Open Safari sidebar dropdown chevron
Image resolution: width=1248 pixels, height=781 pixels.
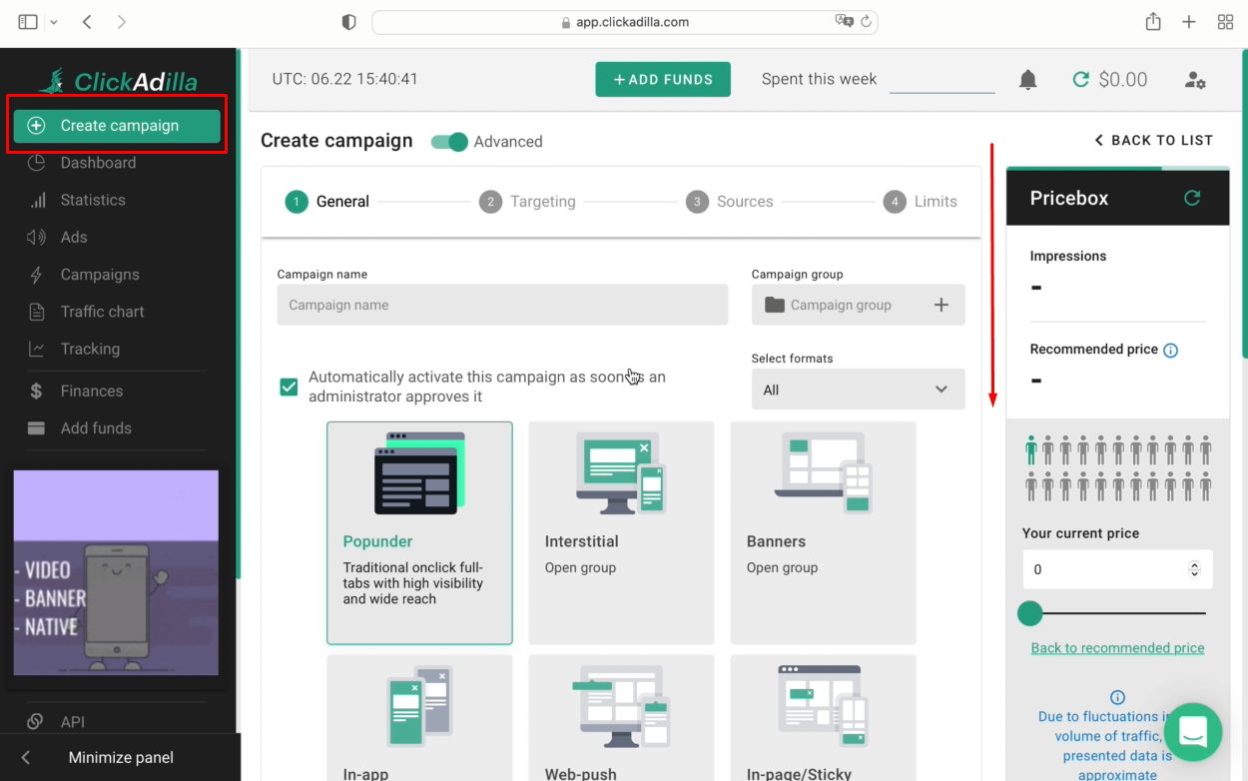[x=54, y=22]
